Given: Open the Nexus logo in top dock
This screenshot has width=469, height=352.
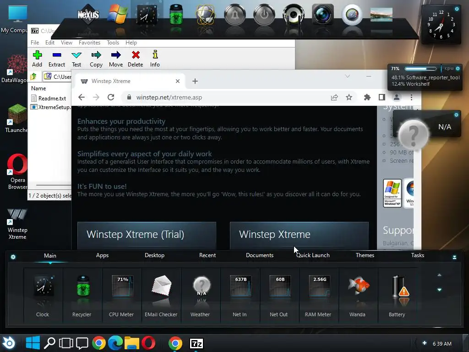Looking at the screenshot, I should click(x=88, y=14).
